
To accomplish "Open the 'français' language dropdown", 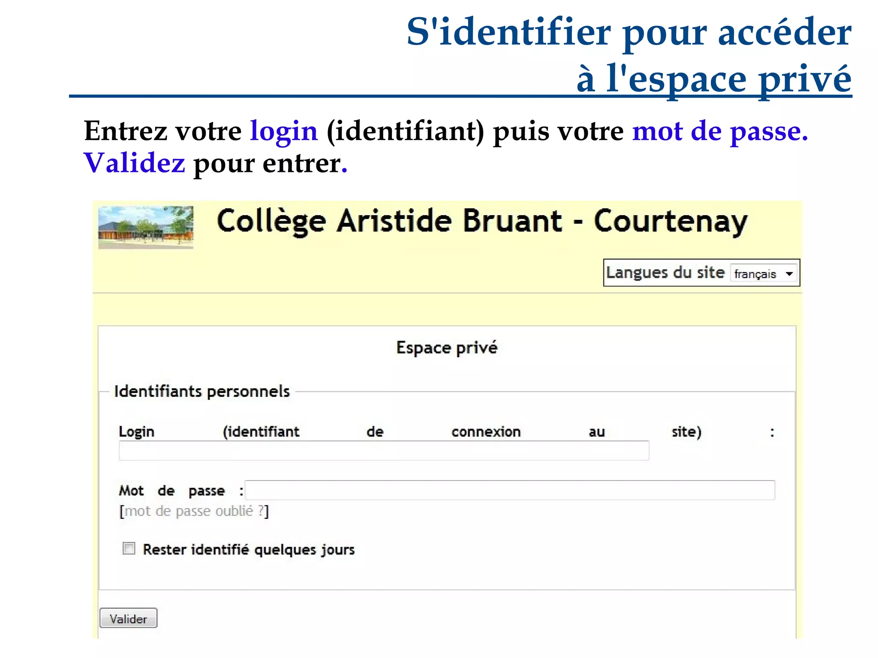I will (764, 273).
